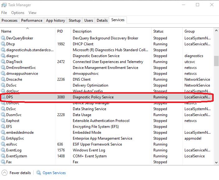
Task: Click the scrollbar down arrow
Action: click(216, 162)
